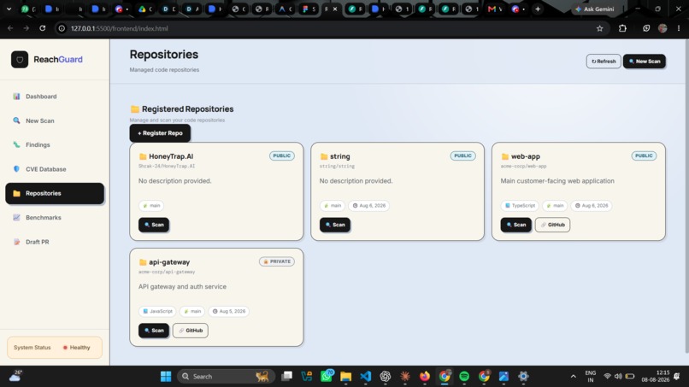Scan the web-app repository
This screenshot has width=689, height=387.
pyautogui.click(x=515, y=225)
